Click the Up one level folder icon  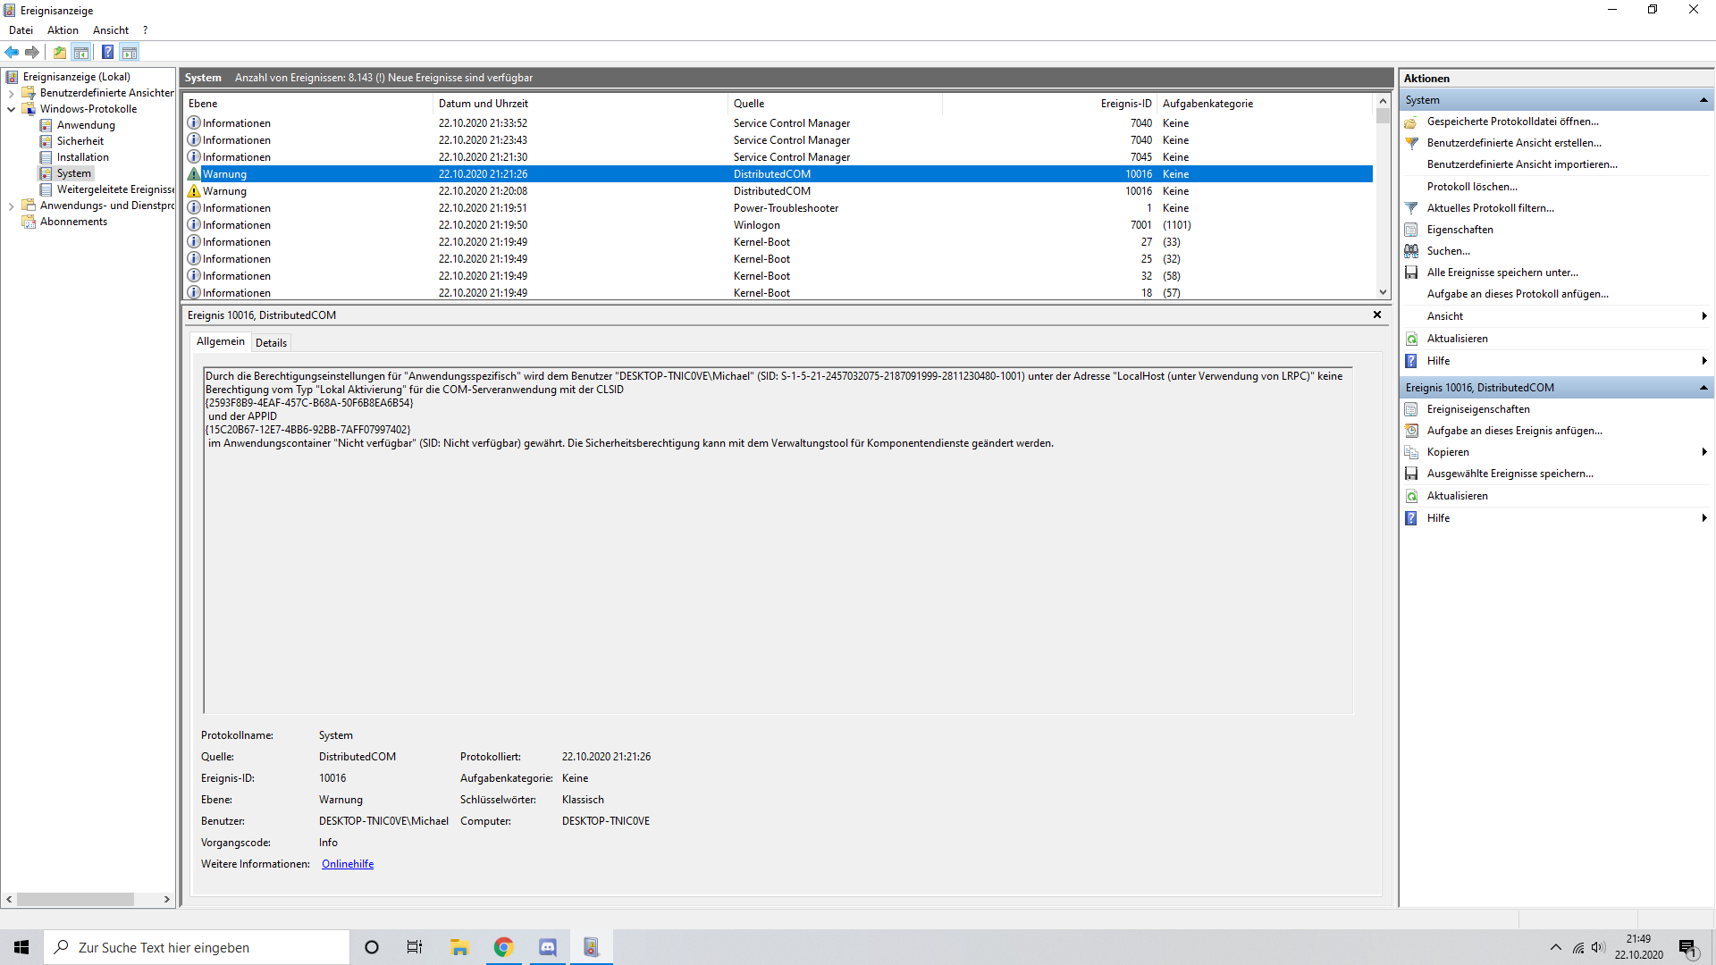(x=59, y=52)
